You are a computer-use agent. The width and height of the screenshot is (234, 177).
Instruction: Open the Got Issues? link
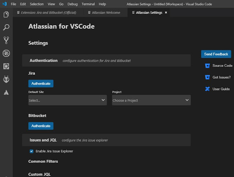click(x=222, y=77)
